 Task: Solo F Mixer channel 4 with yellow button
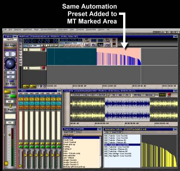(37, 144)
